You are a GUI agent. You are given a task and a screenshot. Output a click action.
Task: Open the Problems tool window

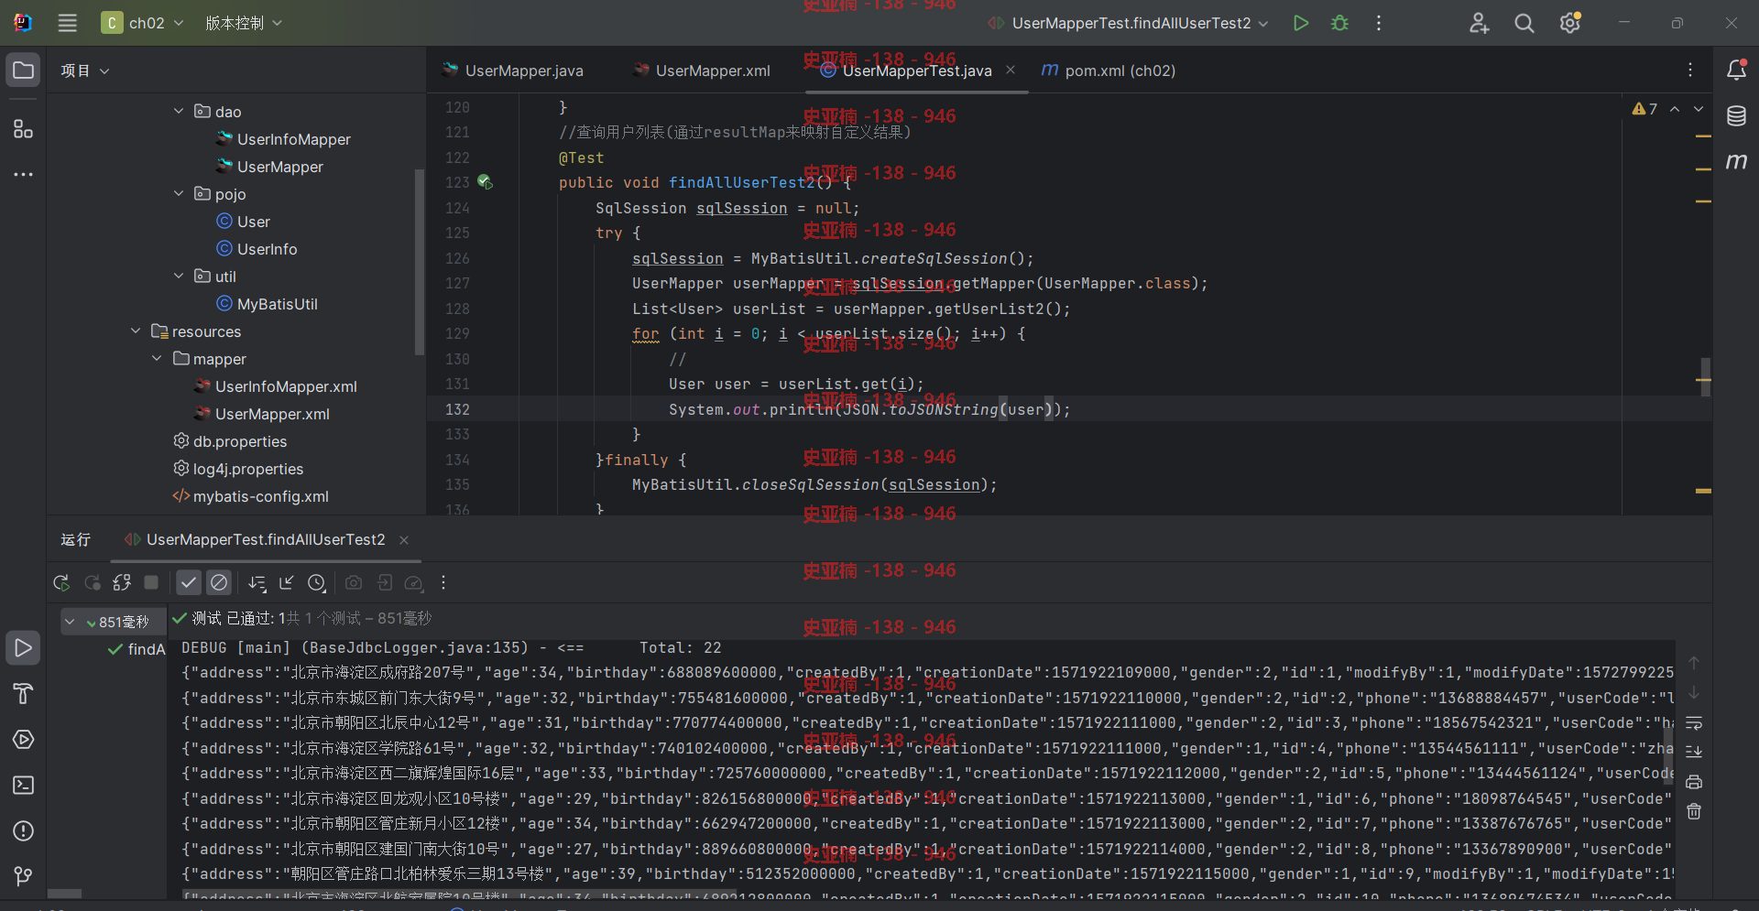click(24, 830)
